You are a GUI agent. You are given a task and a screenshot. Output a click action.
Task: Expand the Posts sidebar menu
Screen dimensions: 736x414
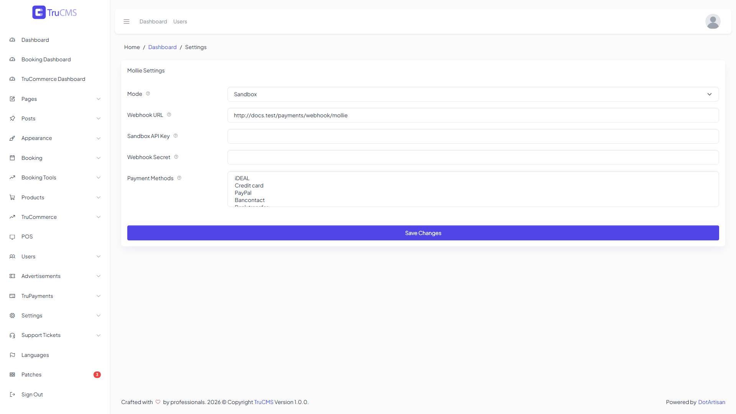pyautogui.click(x=55, y=118)
